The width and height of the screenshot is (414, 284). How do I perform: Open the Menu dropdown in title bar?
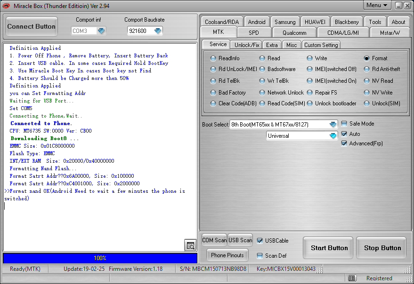pos(376,5)
